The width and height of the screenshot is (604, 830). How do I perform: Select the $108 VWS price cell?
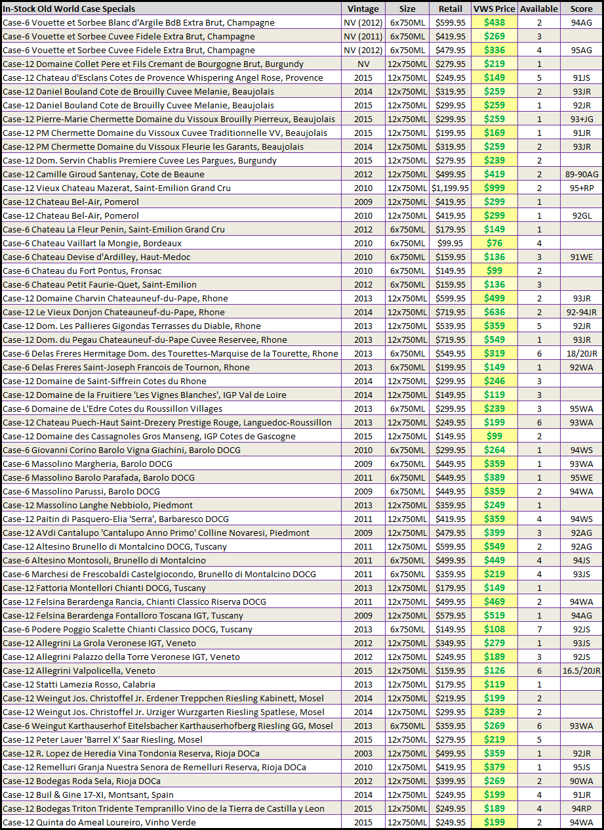(x=494, y=630)
